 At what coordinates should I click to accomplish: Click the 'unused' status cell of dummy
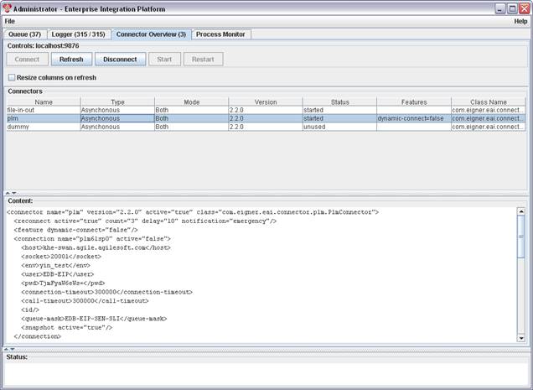(x=340, y=127)
